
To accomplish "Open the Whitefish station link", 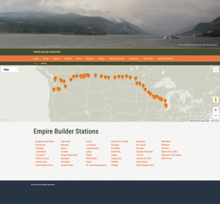I will 166,142.
